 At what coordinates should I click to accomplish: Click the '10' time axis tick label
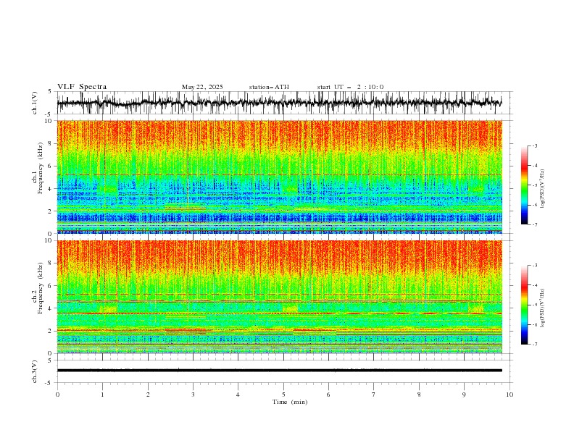509,395
